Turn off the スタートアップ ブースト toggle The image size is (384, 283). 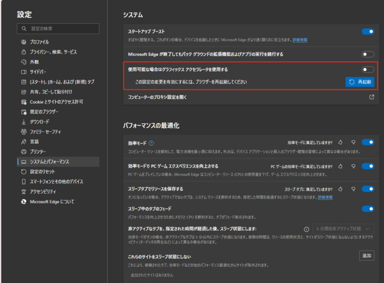coord(368,32)
